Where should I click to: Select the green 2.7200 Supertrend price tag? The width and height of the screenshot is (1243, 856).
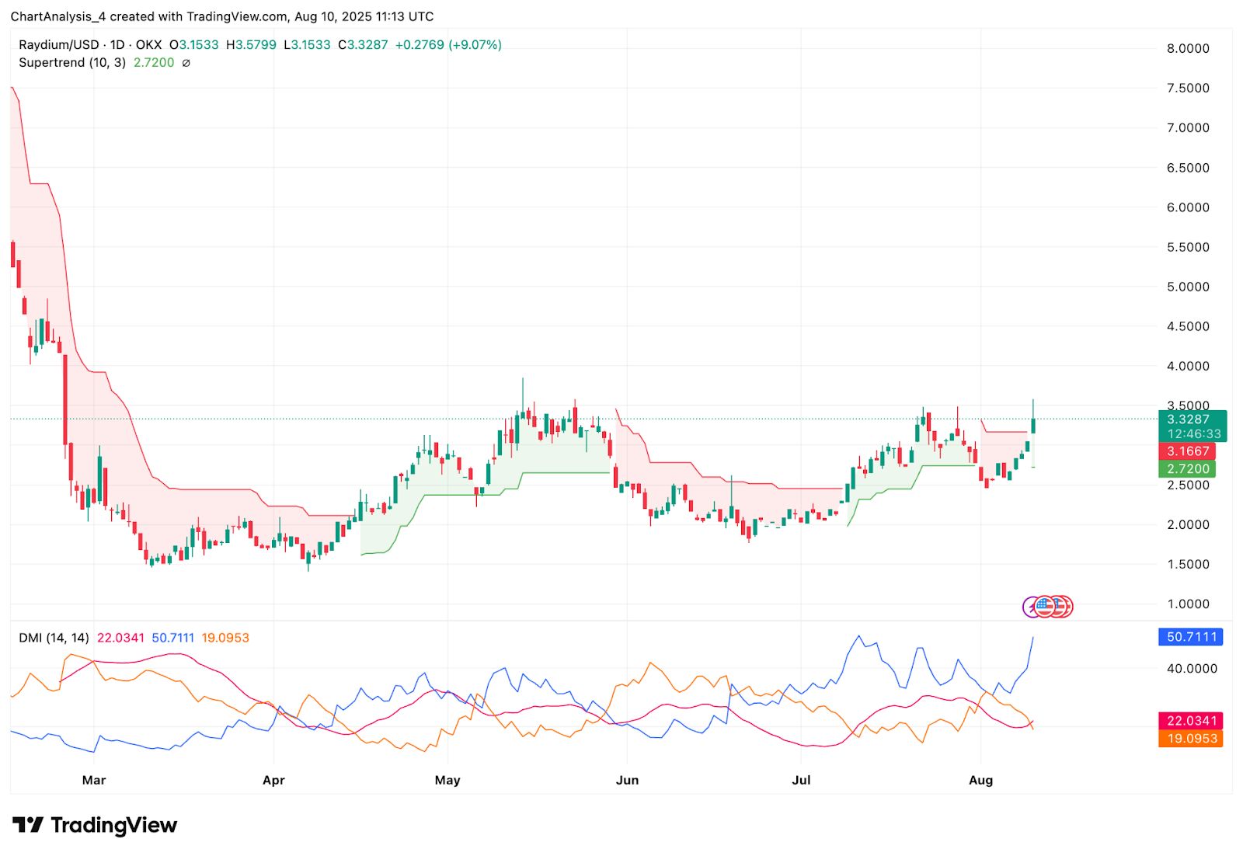coord(1187,469)
